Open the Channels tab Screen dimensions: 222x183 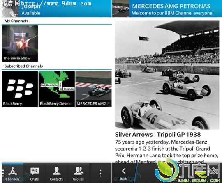13,173
